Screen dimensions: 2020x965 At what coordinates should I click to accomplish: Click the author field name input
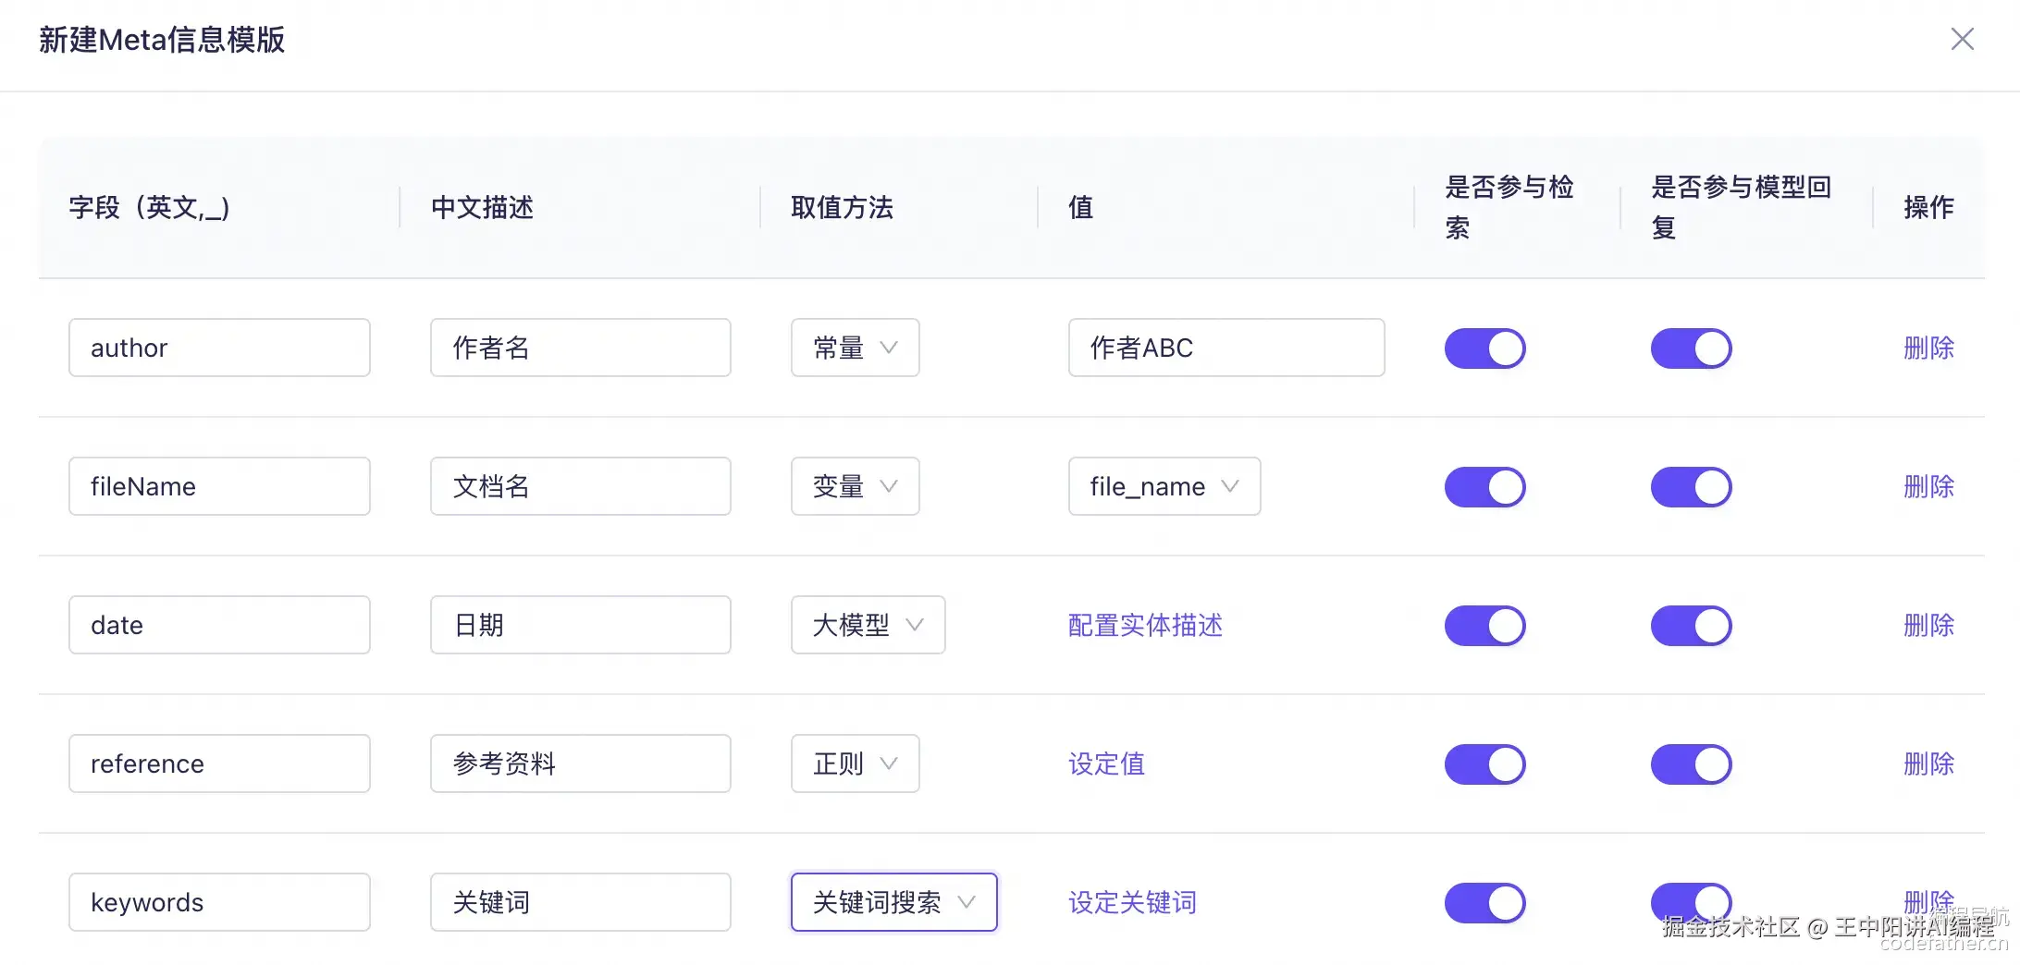click(219, 348)
